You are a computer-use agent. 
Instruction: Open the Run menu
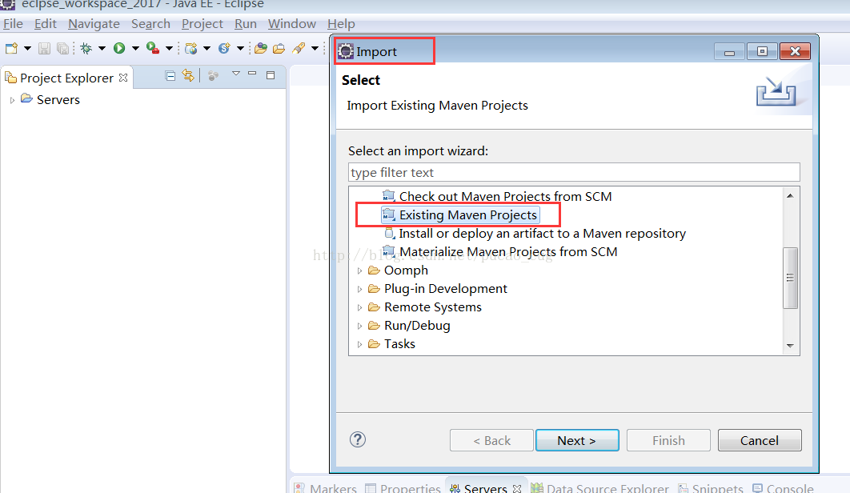(246, 24)
